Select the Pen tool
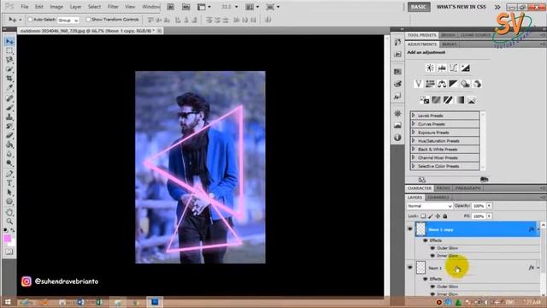 tap(9, 174)
